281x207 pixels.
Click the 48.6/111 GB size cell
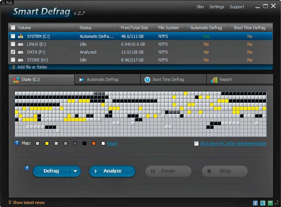click(x=132, y=36)
